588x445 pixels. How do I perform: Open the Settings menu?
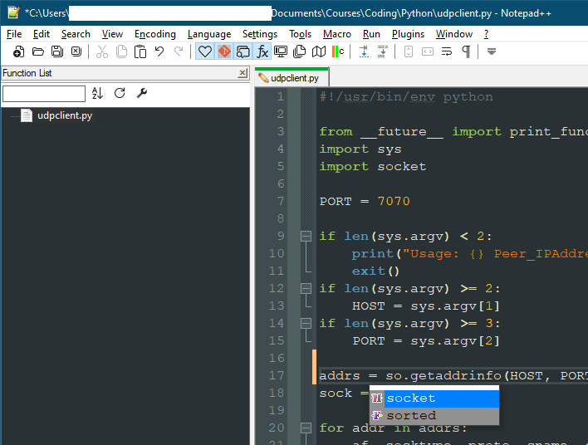pos(259,34)
